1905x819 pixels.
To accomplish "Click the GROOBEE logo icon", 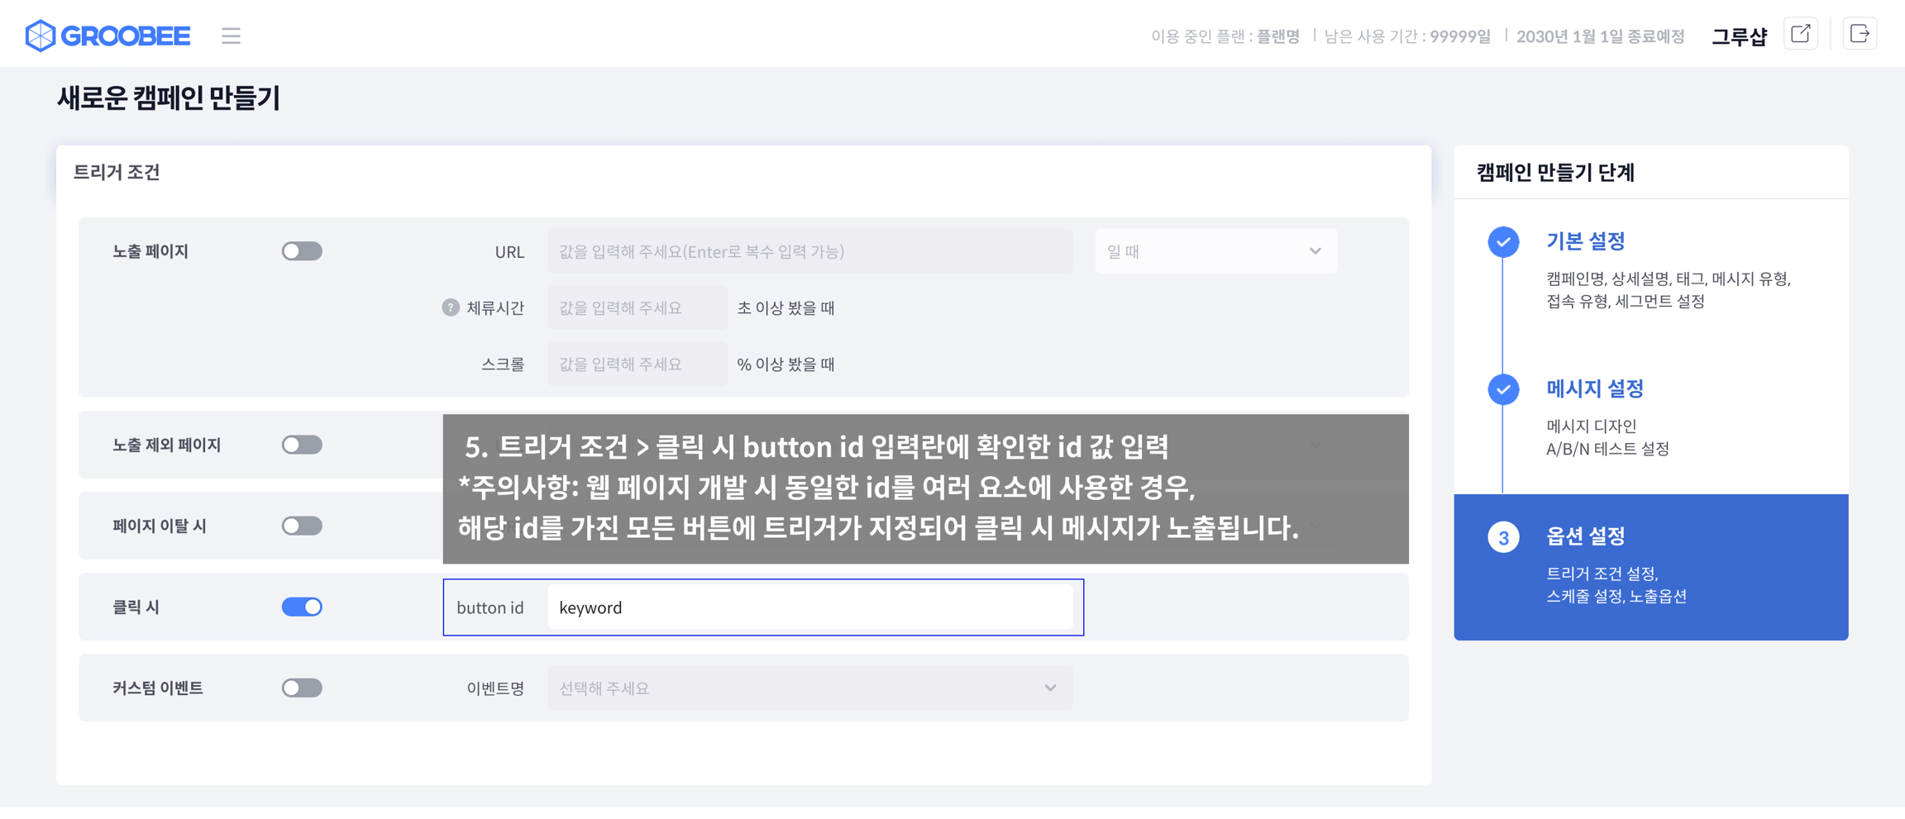I will (40, 36).
